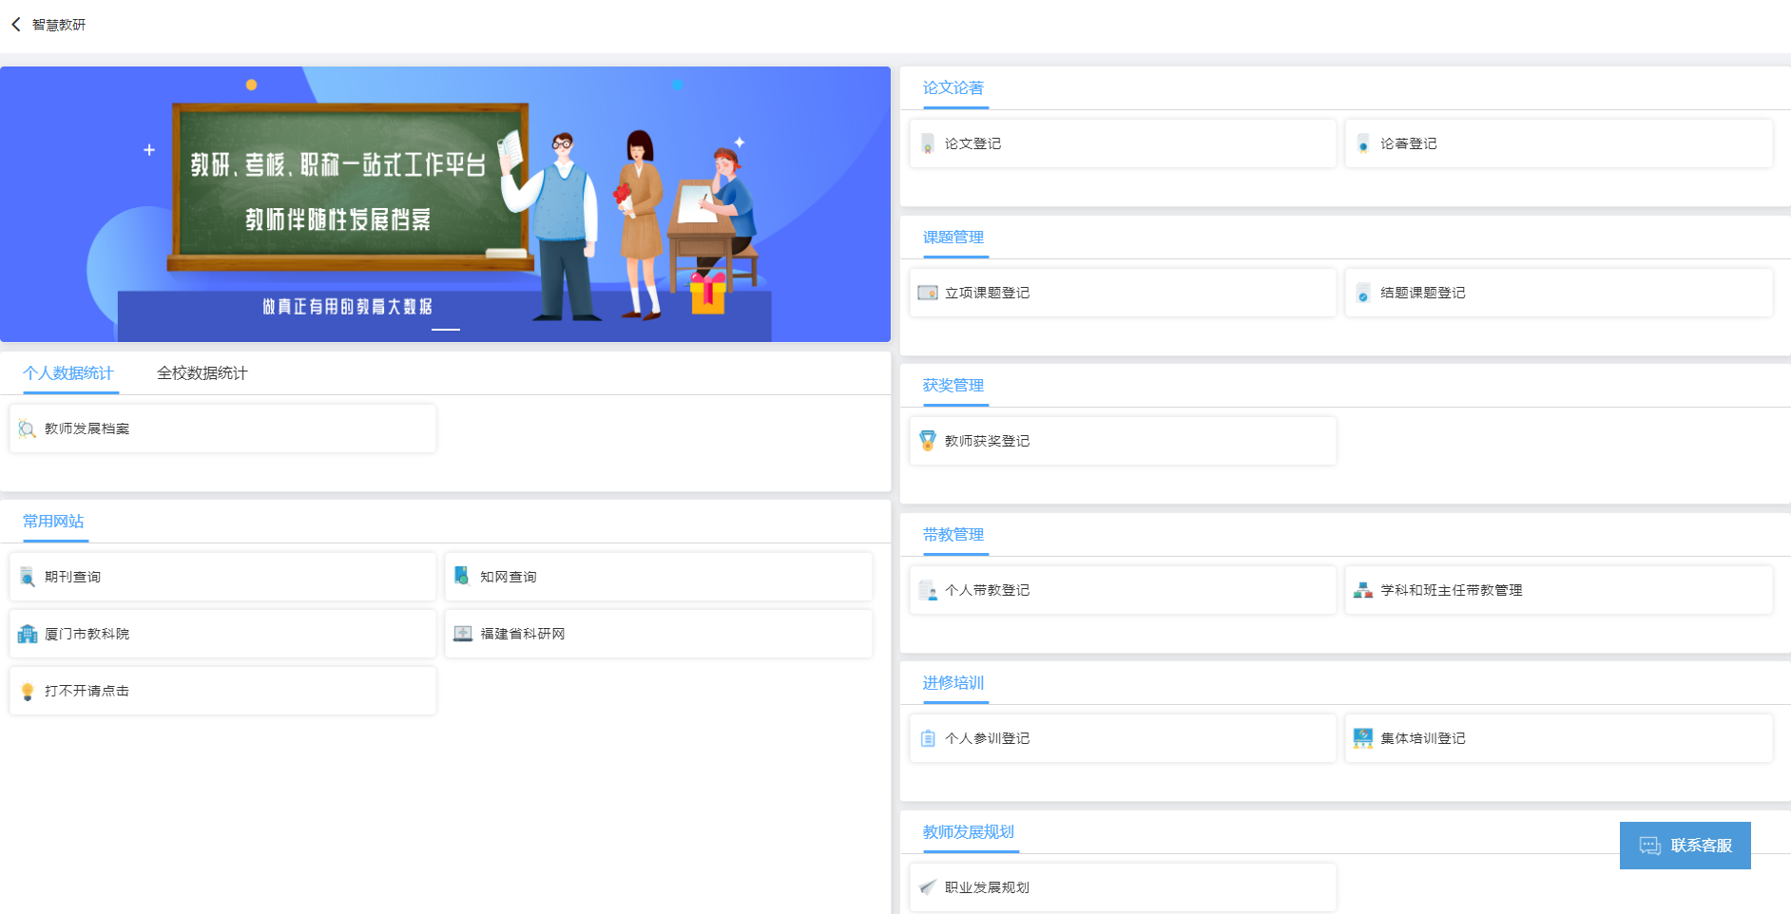1791x914 pixels.
Task: Open the 期刊查询 link
Action: pos(72,578)
